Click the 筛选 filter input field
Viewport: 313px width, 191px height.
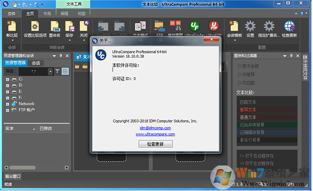click(33, 71)
